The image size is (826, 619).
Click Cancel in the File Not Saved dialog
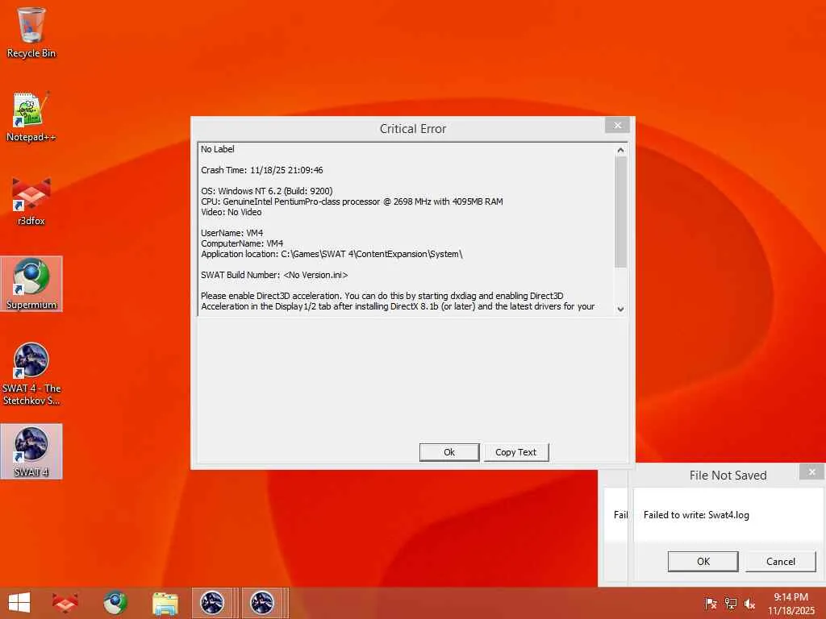tap(781, 562)
